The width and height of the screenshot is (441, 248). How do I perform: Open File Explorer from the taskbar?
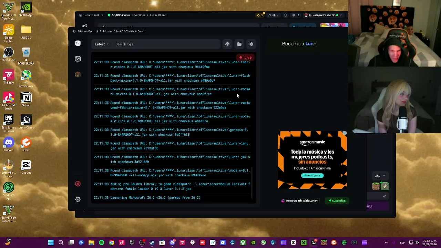[x=91, y=243]
